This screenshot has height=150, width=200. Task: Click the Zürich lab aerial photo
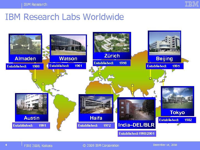[112, 43]
